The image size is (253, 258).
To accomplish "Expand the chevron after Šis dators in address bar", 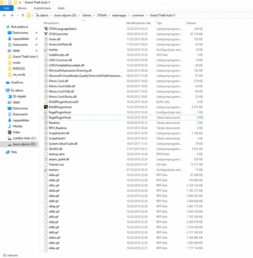I will [51, 15].
